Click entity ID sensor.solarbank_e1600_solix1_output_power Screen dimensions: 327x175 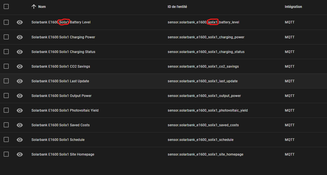click(204, 96)
